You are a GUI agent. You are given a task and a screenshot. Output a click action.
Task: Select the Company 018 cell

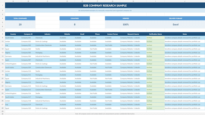click(x=28, y=101)
